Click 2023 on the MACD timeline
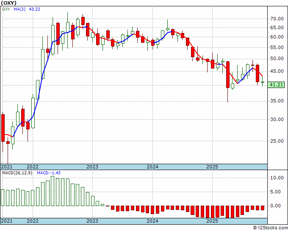The width and height of the screenshot is (288, 231). tap(92, 221)
